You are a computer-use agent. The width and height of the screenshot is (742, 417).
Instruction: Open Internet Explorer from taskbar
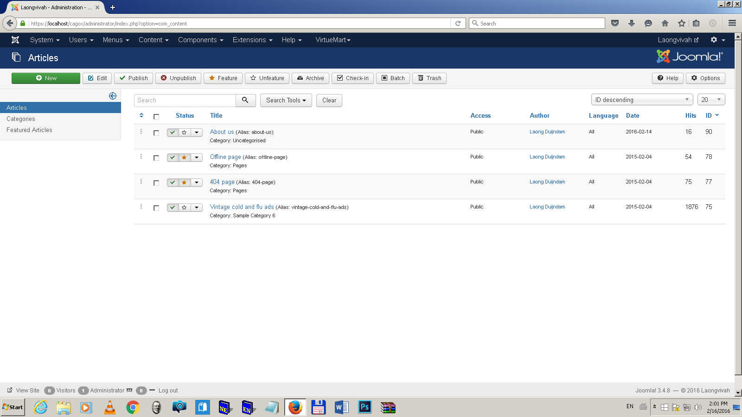(41, 408)
